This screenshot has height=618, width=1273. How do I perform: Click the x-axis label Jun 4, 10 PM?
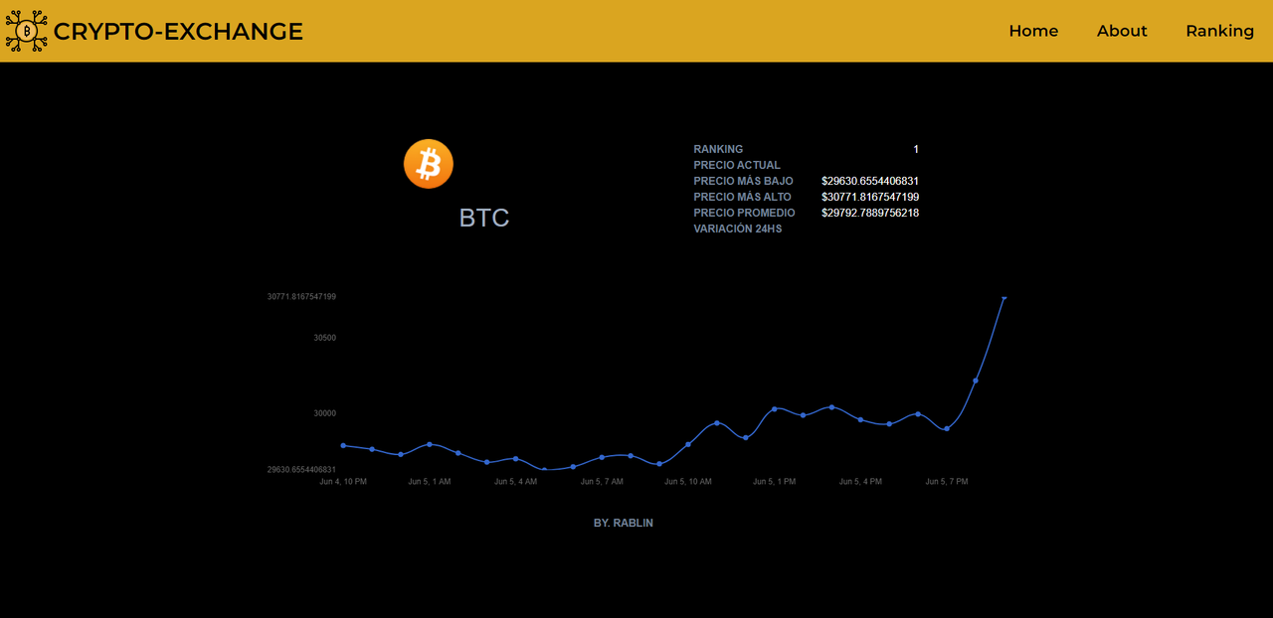pos(343,482)
